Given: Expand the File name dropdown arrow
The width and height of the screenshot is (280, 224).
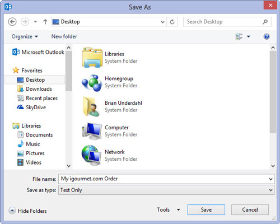Looking at the screenshot, I should [x=270, y=179].
